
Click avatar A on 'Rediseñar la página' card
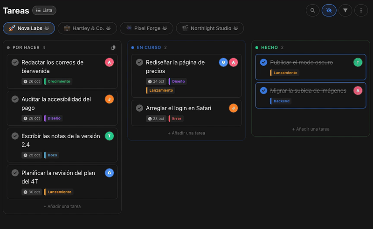coord(234,62)
